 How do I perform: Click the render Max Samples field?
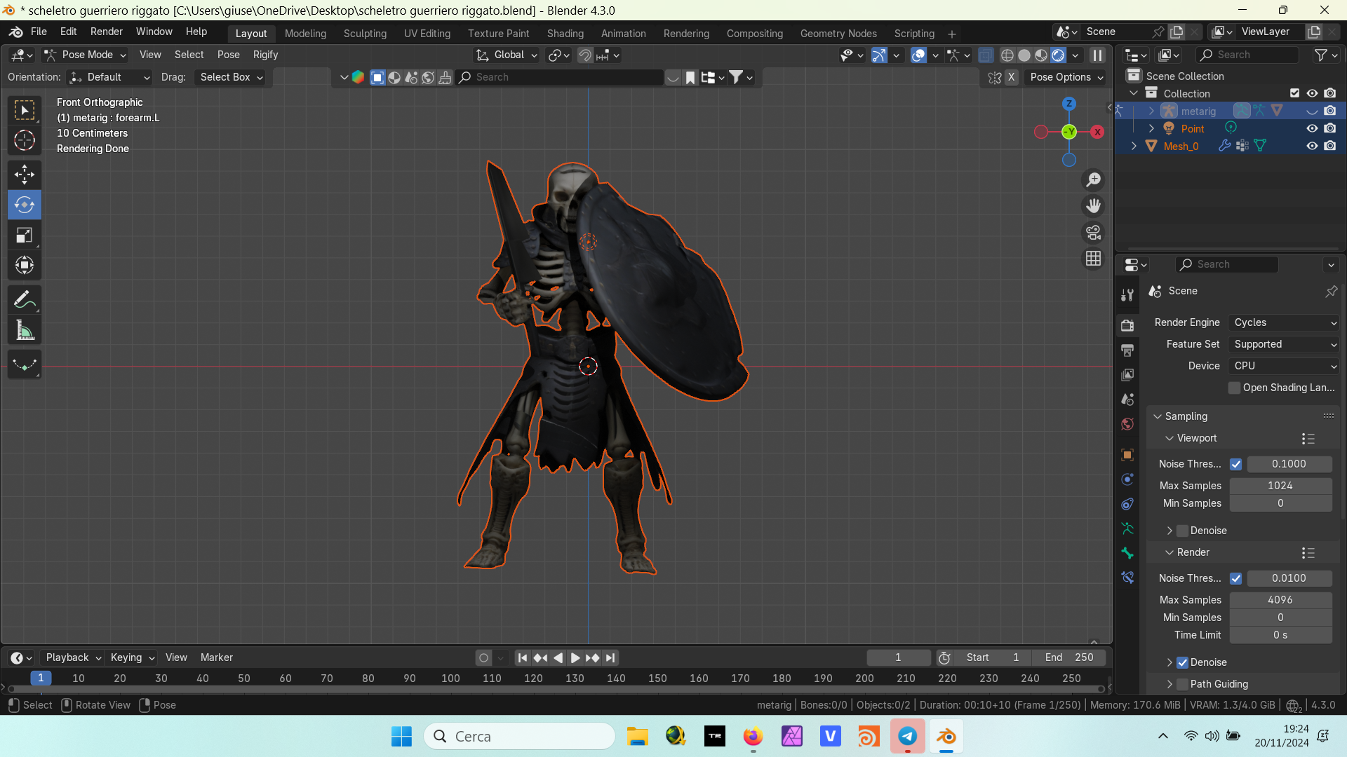pos(1280,600)
